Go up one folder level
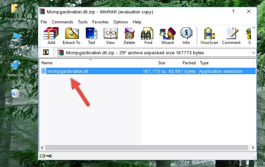This screenshot has height=167, width=265. click(x=46, y=53)
